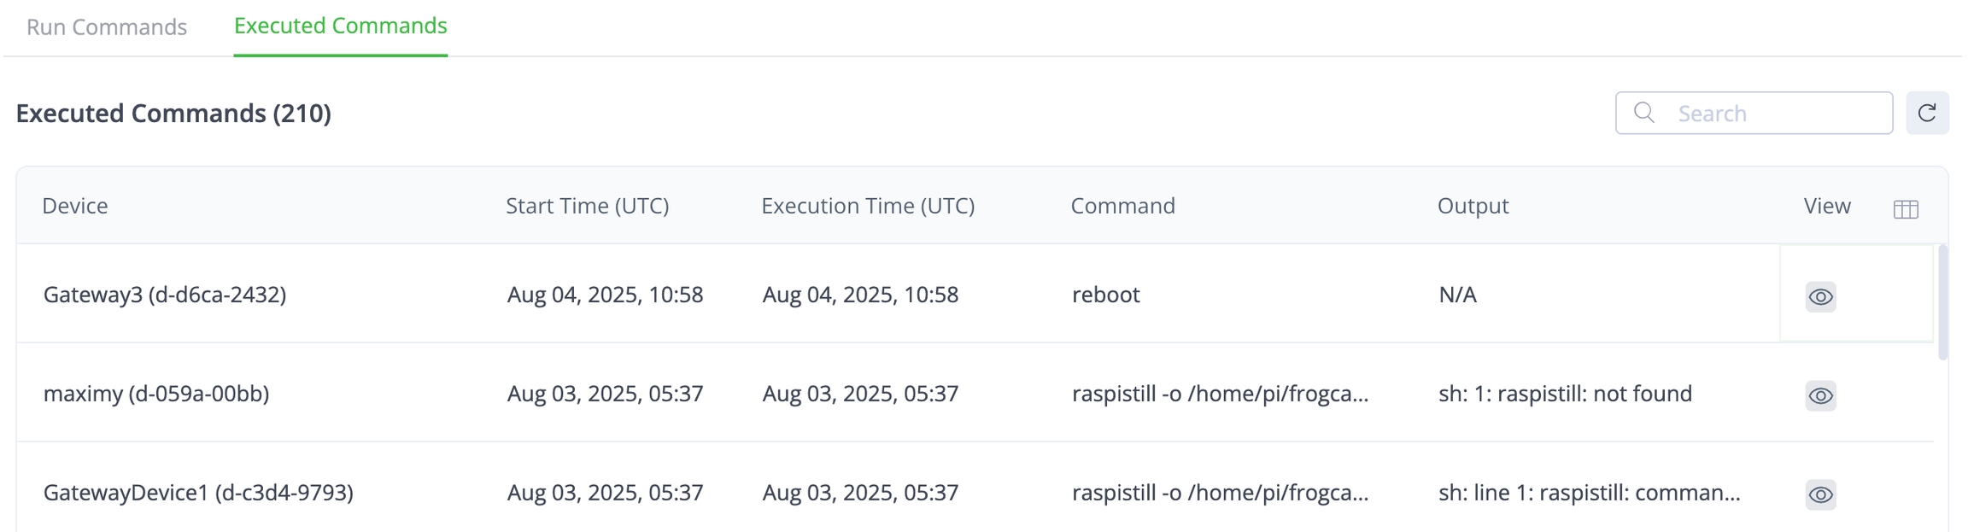Click the Output column header
Image resolution: width=1968 pixels, height=532 pixels.
pyautogui.click(x=1473, y=206)
